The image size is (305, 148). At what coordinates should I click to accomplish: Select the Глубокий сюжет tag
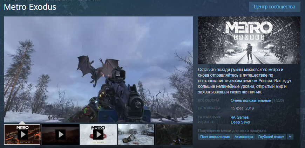(x=271, y=137)
